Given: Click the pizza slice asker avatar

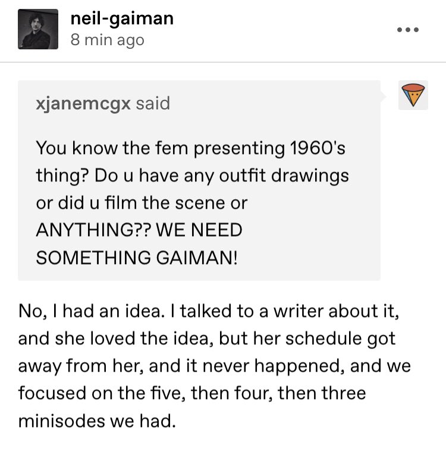Looking at the screenshot, I should (x=413, y=95).
